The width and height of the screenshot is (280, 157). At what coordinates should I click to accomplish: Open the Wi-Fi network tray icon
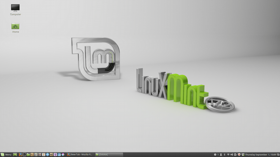tap(228, 154)
